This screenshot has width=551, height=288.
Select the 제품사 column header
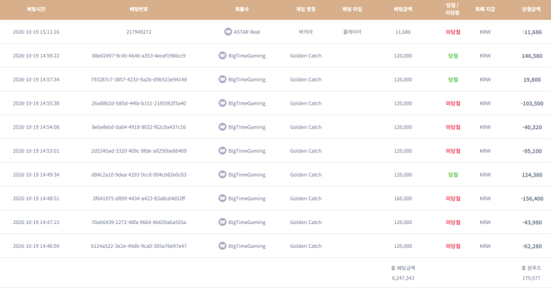click(242, 9)
